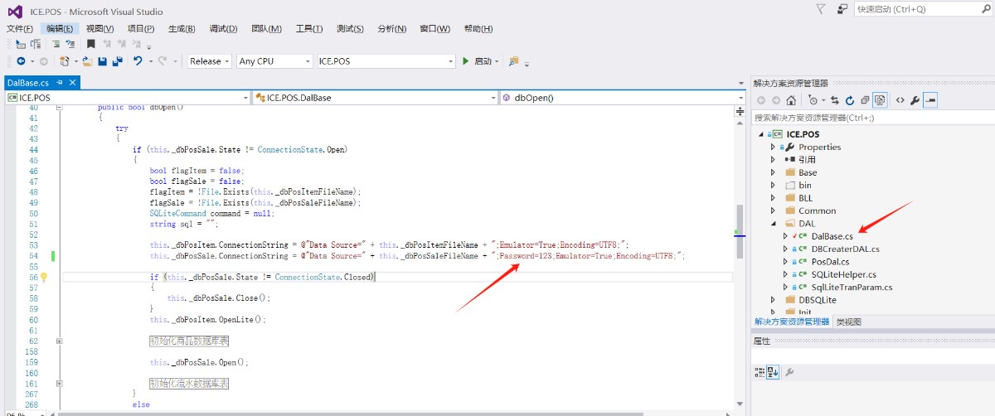Collapse the DAL folder in Solution Explorer
This screenshot has width=995, height=416.
[x=773, y=224]
